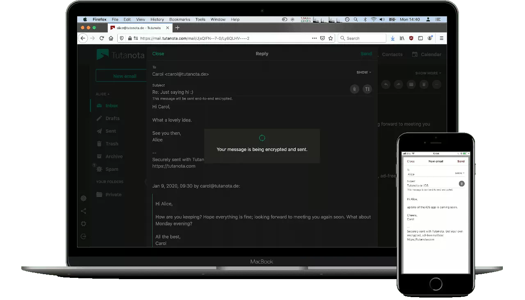Click the To recipient field with Carol
This screenshot has height=300, width=525.
(252, 74)
